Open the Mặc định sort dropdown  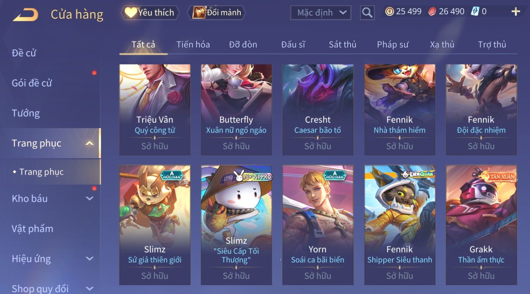321,13
